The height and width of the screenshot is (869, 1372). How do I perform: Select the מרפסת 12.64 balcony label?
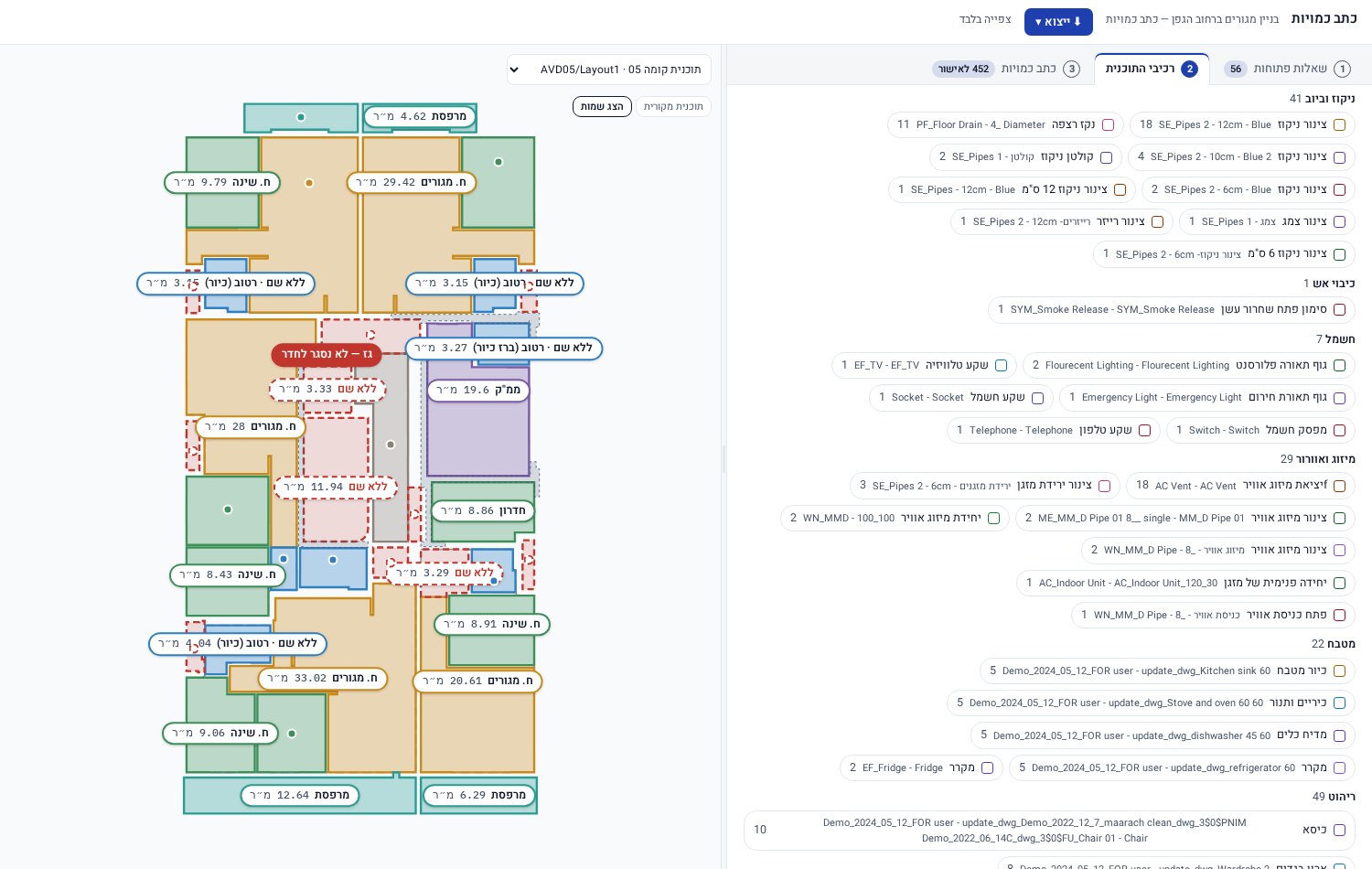tap(300, 795)
